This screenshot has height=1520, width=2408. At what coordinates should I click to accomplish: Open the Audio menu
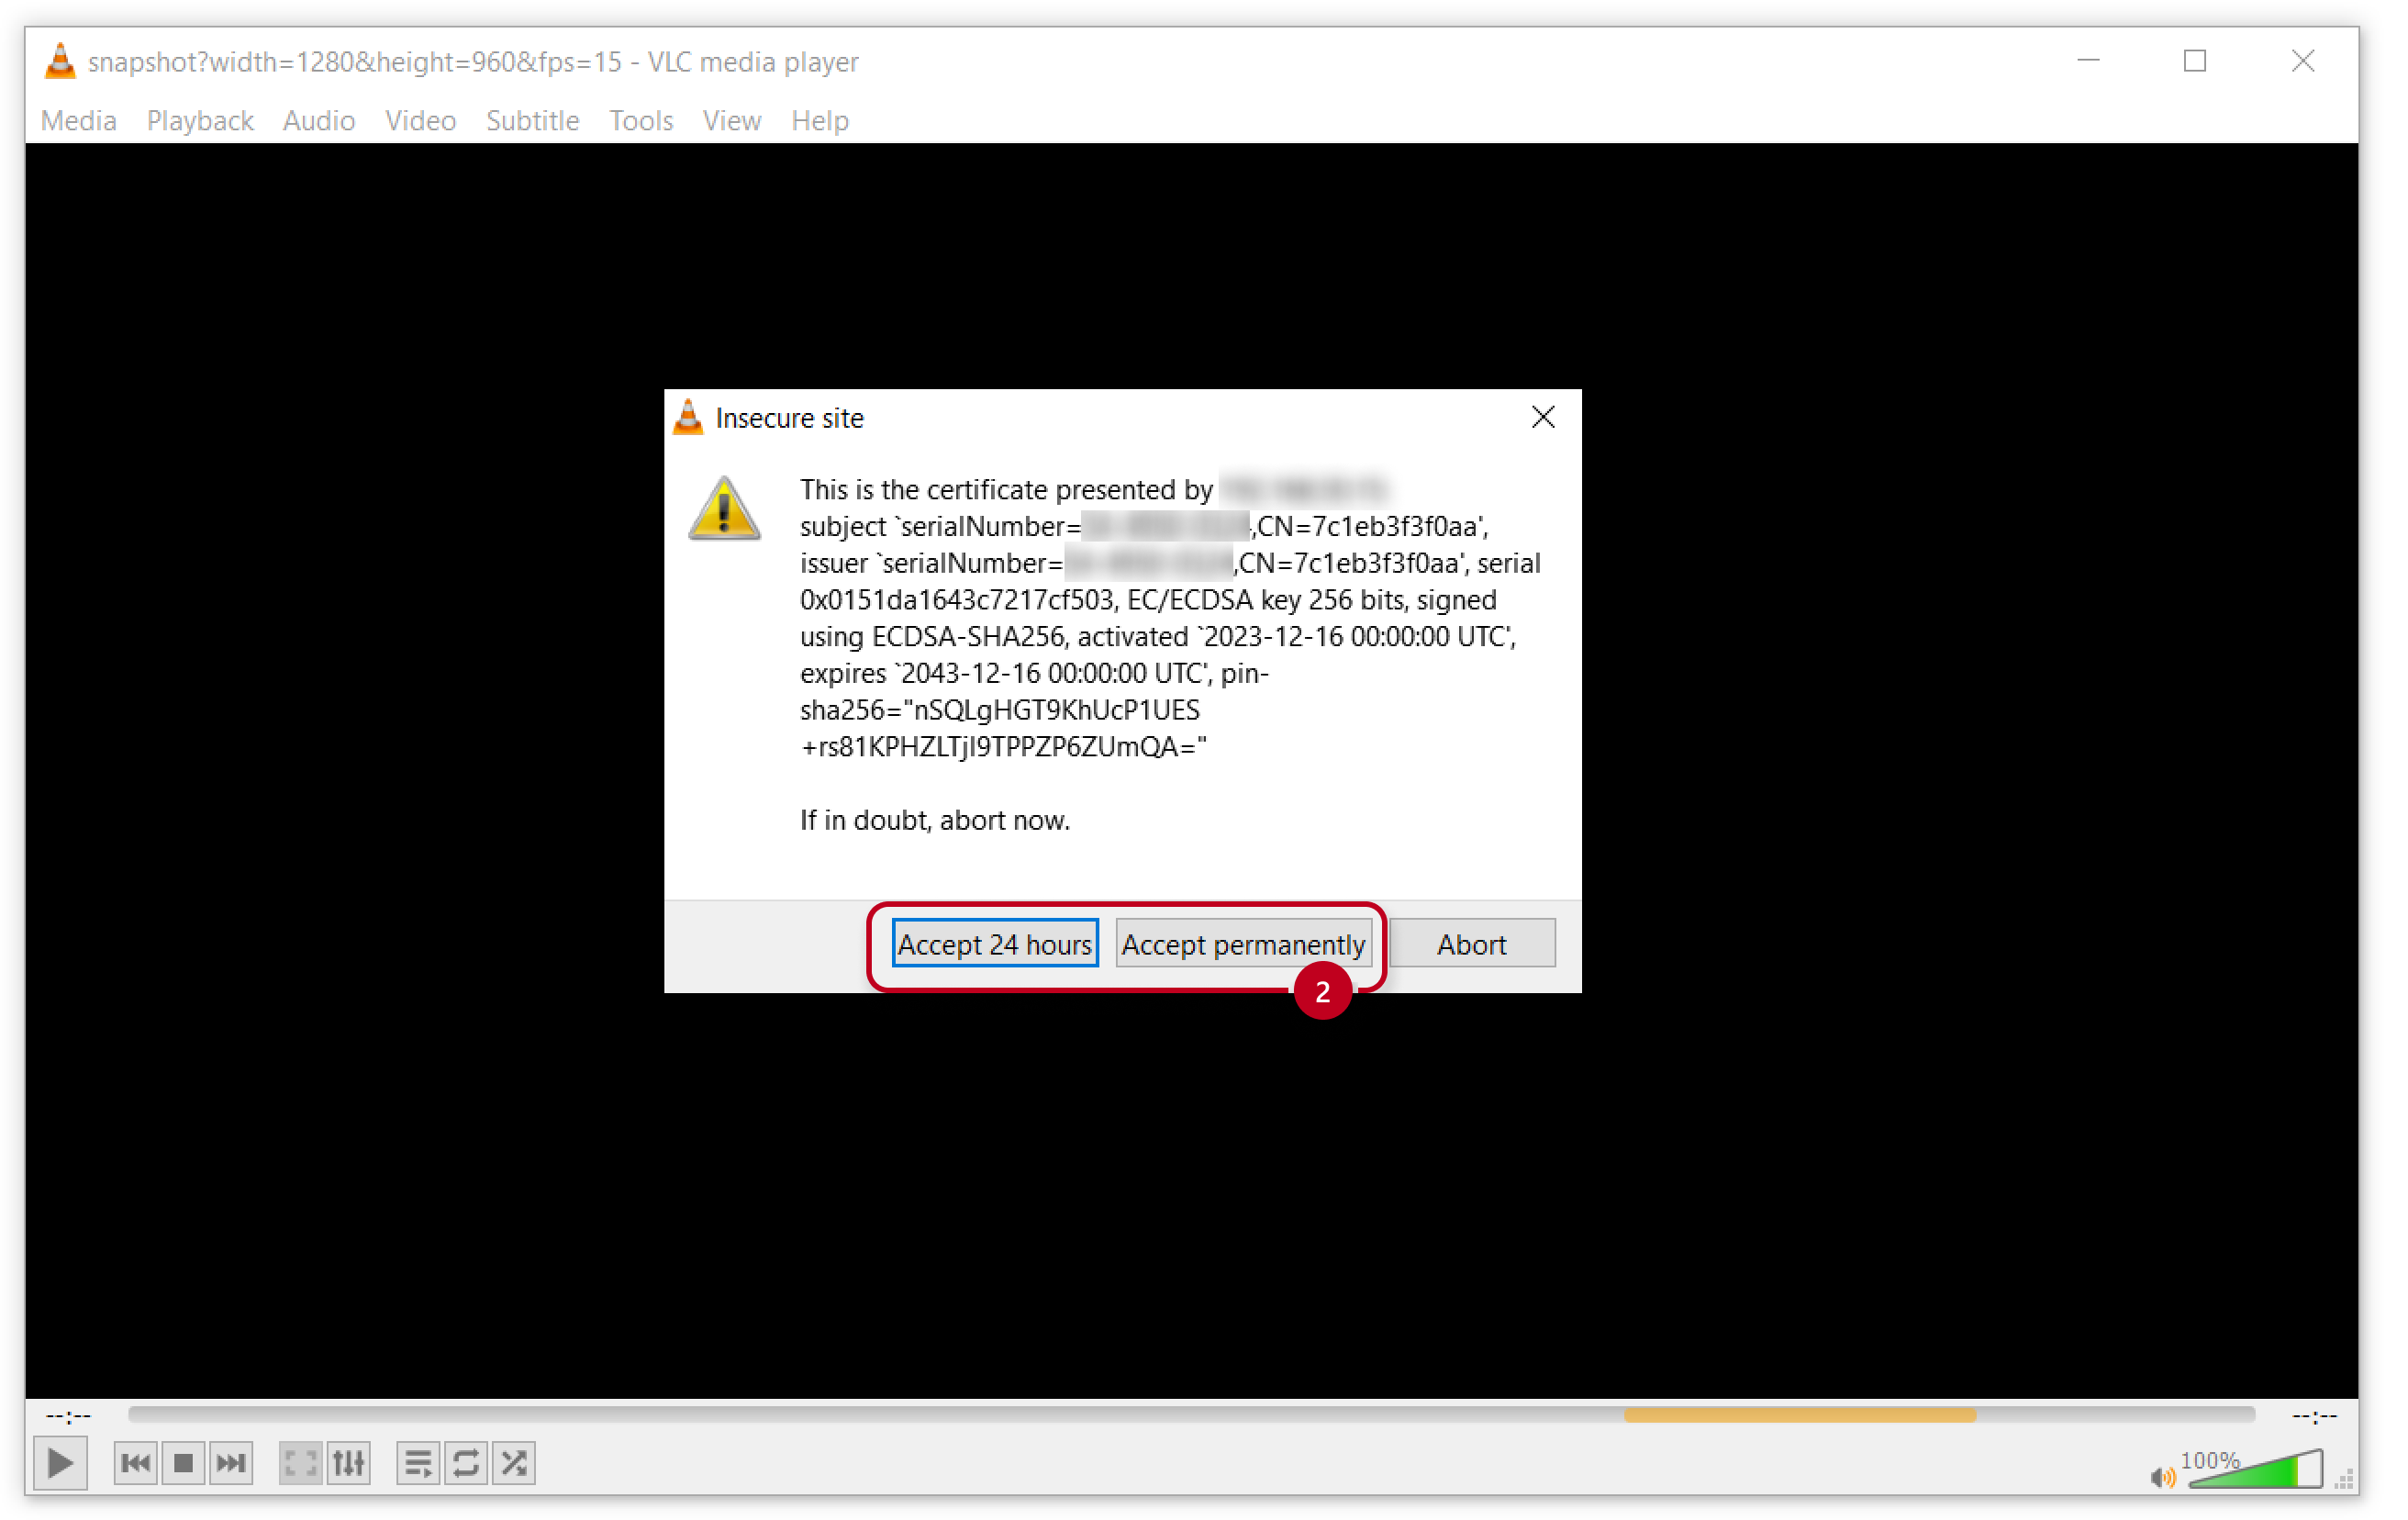pyautogui.click(x=319, y=120)
